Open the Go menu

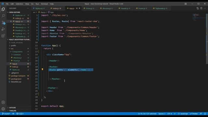click(32, 4)
